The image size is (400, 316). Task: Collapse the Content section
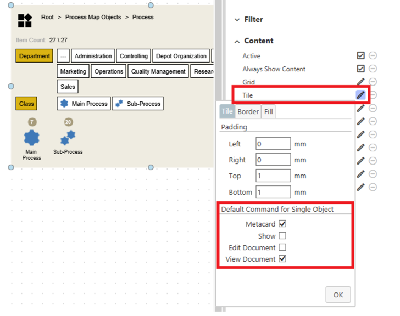258,41
